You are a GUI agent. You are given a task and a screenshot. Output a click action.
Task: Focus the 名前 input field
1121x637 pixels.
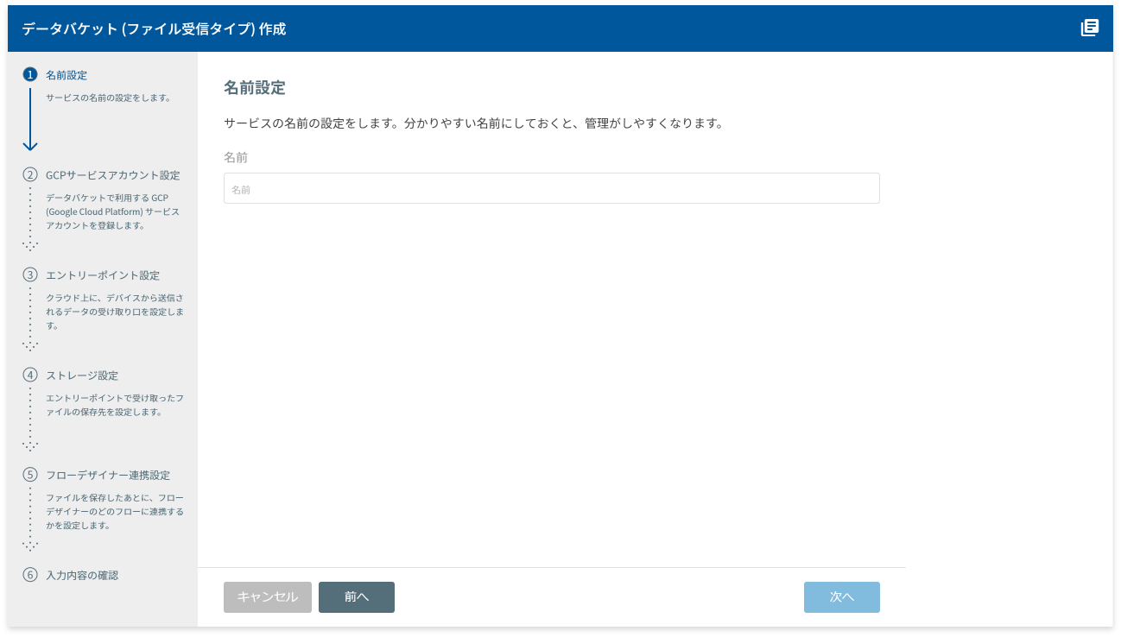[x=551, y=188]
